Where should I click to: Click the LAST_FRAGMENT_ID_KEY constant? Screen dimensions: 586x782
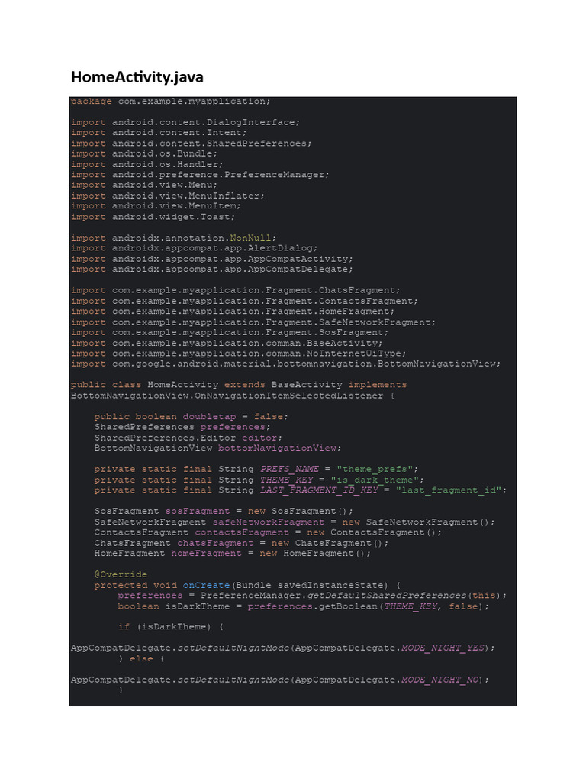[x=319, y=490]
